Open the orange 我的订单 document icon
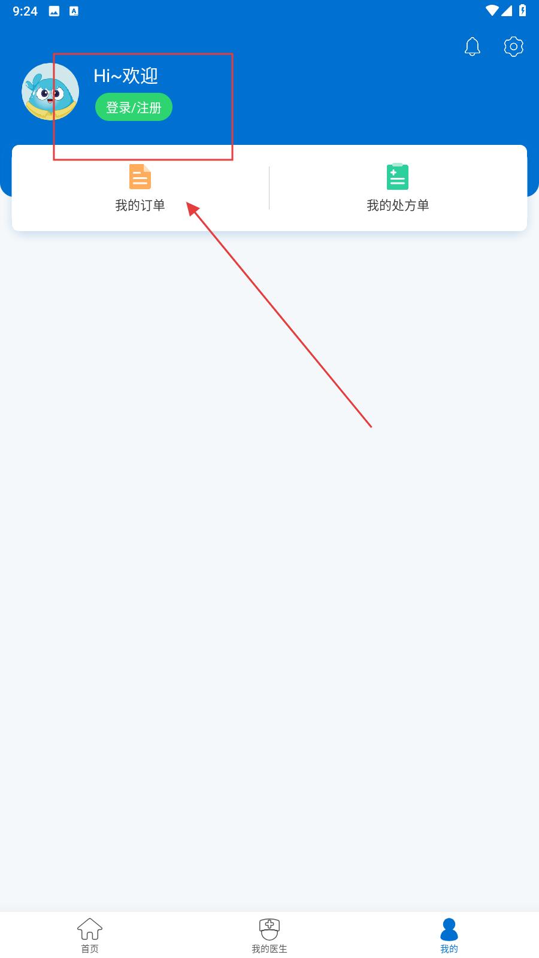 pyautogui.click(x=140, y=177)
